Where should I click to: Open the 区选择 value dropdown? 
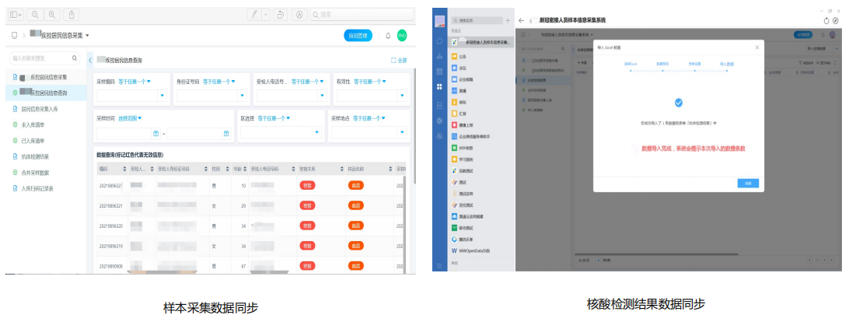coord(317,134)
